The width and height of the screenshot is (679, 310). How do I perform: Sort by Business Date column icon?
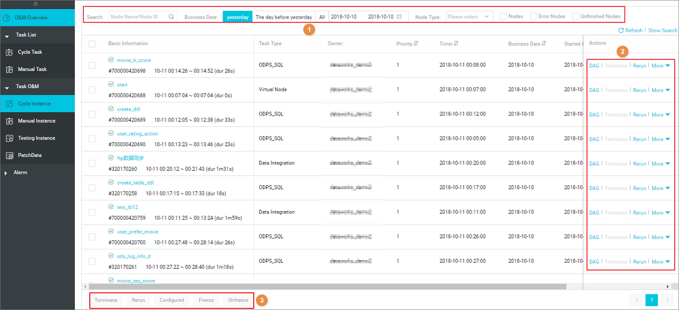coord(544,44)
